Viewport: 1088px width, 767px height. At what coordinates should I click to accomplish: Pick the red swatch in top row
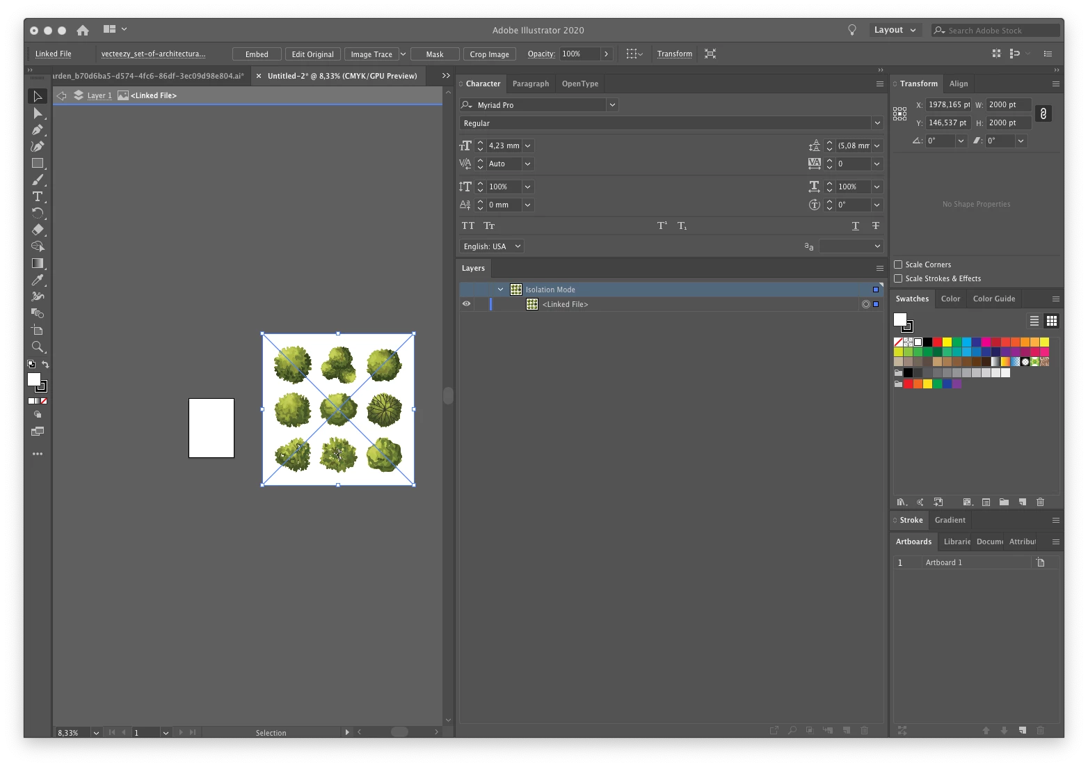coord(937,342)
